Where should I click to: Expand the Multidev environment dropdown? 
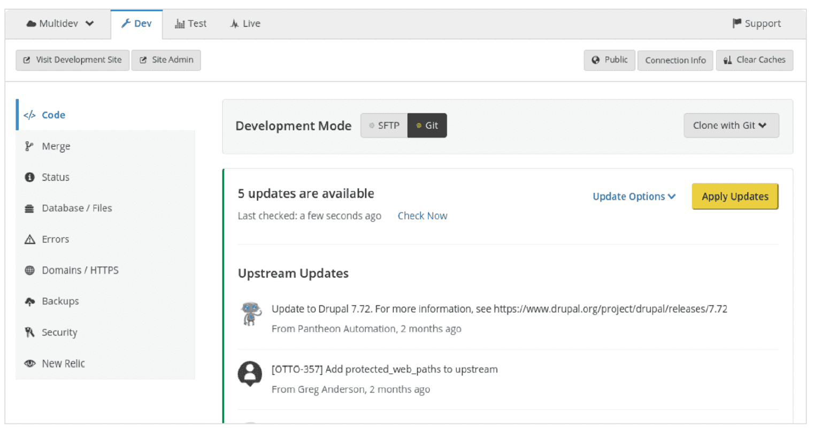point(59,23)
